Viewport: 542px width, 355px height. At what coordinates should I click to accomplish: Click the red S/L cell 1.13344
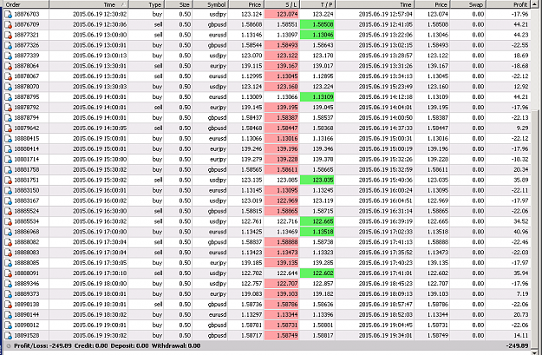point(281,315)
